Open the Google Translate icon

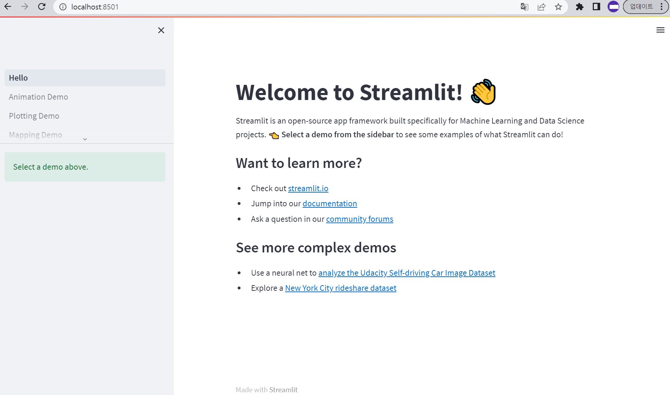tap(524, 7)
